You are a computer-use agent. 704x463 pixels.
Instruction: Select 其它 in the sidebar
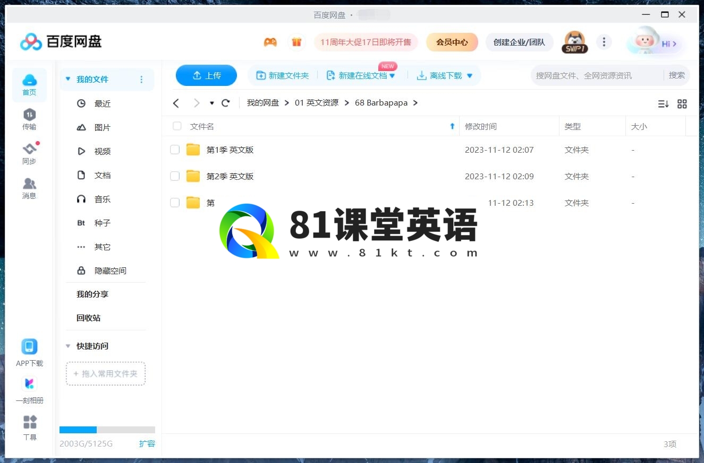pyautogui.click(x=103, y=247)
